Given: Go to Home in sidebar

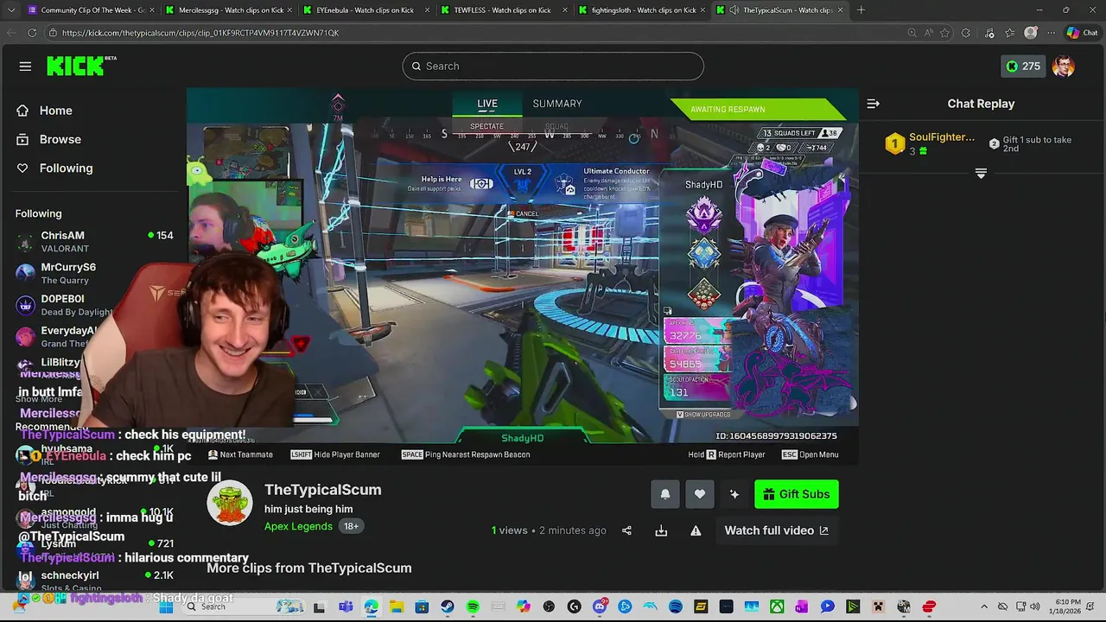Looking at the screenshot, I should (x=45, y=111).
